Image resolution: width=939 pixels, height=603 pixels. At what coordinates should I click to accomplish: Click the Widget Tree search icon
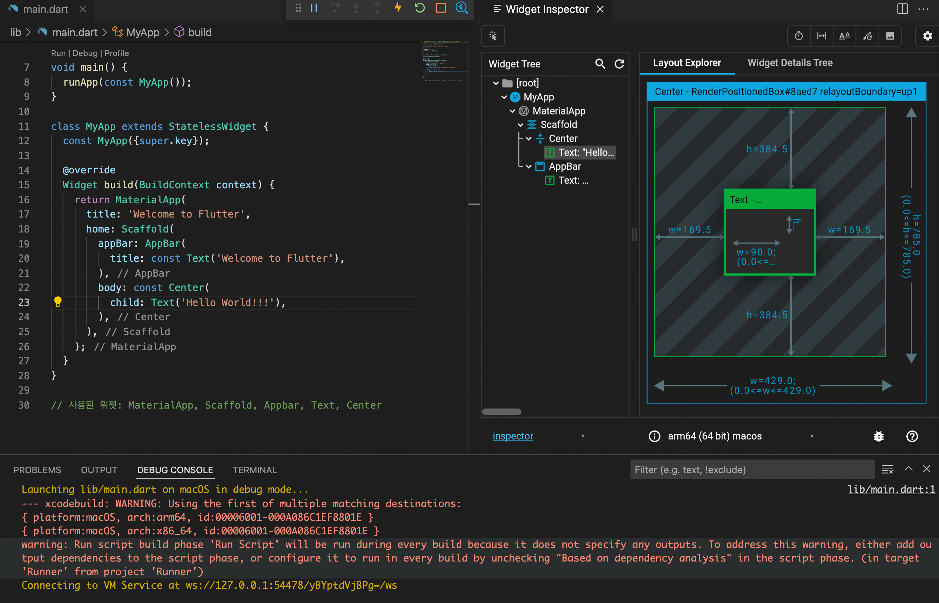(600, 64)
